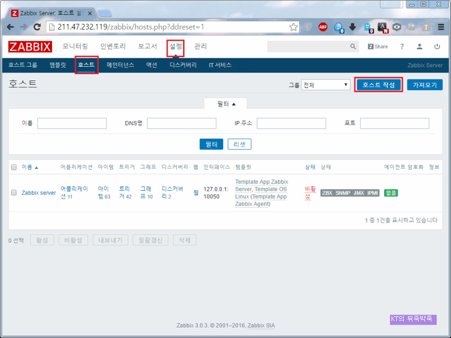Open the 웹 link in the host row

pyautogui.click(x=196, y=193)
